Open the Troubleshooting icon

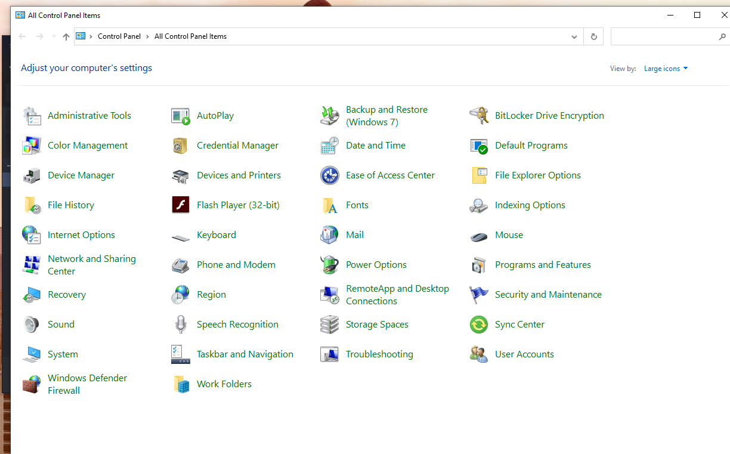coord(330,354)
